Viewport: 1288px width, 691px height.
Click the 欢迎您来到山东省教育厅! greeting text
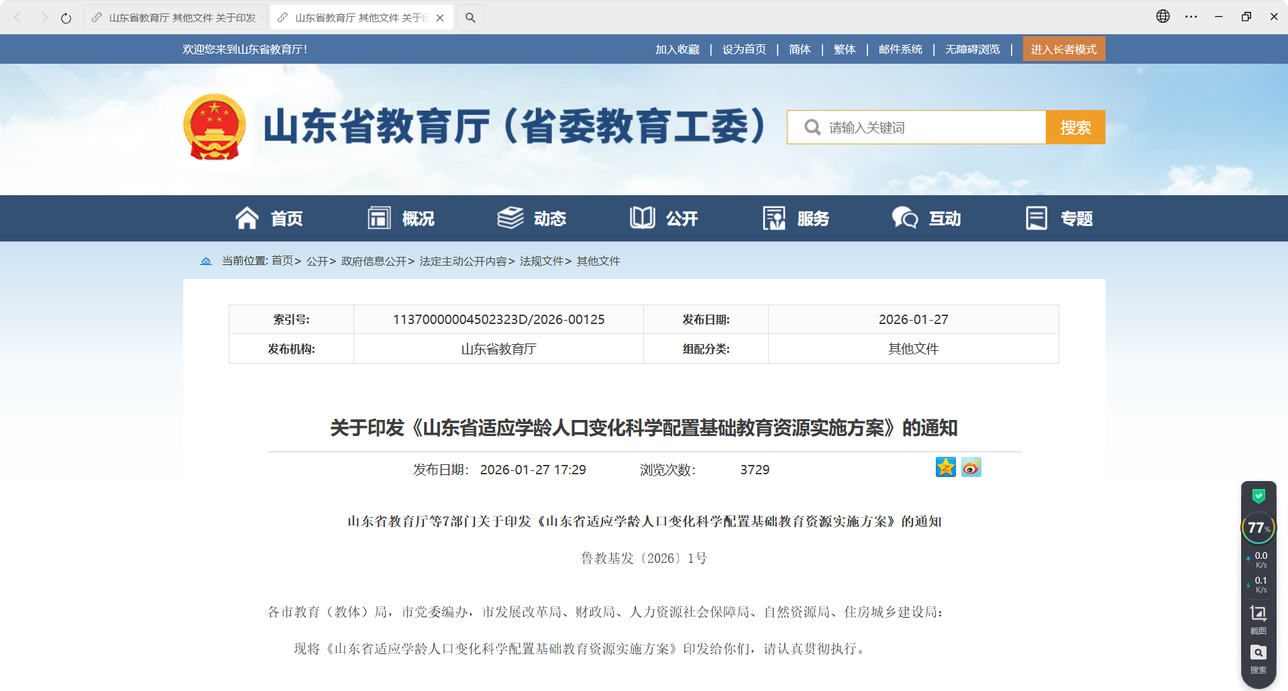tap(245, 50)
